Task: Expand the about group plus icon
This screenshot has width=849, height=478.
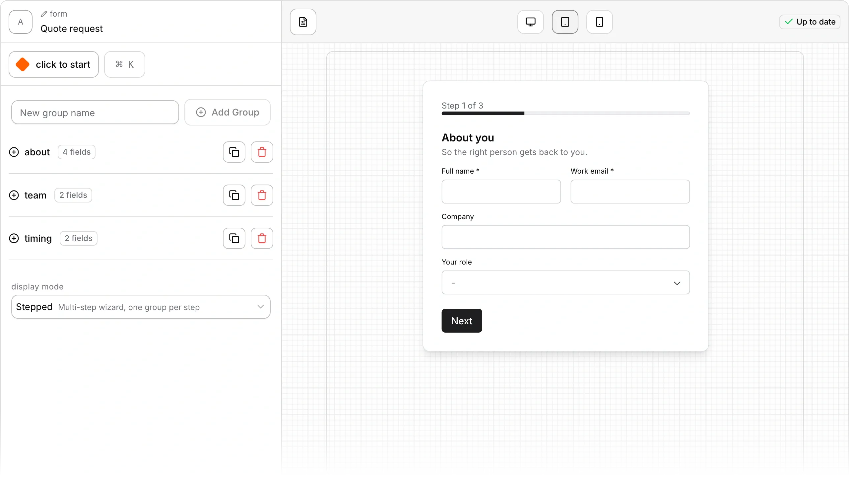Action: pyautogui.click(x=14, y=152)
